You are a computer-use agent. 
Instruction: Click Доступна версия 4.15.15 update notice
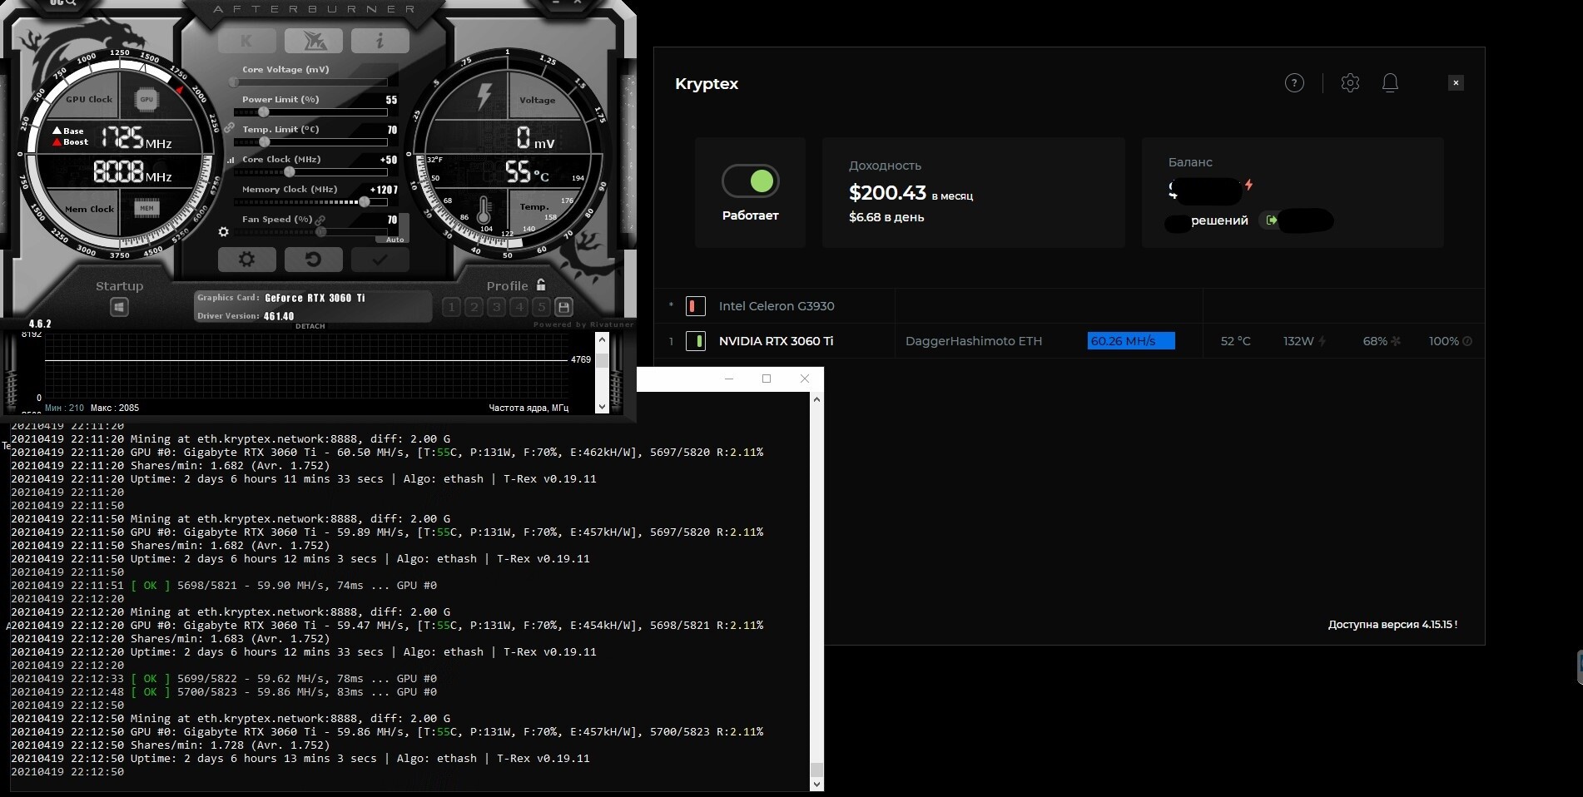[1392, 624]
